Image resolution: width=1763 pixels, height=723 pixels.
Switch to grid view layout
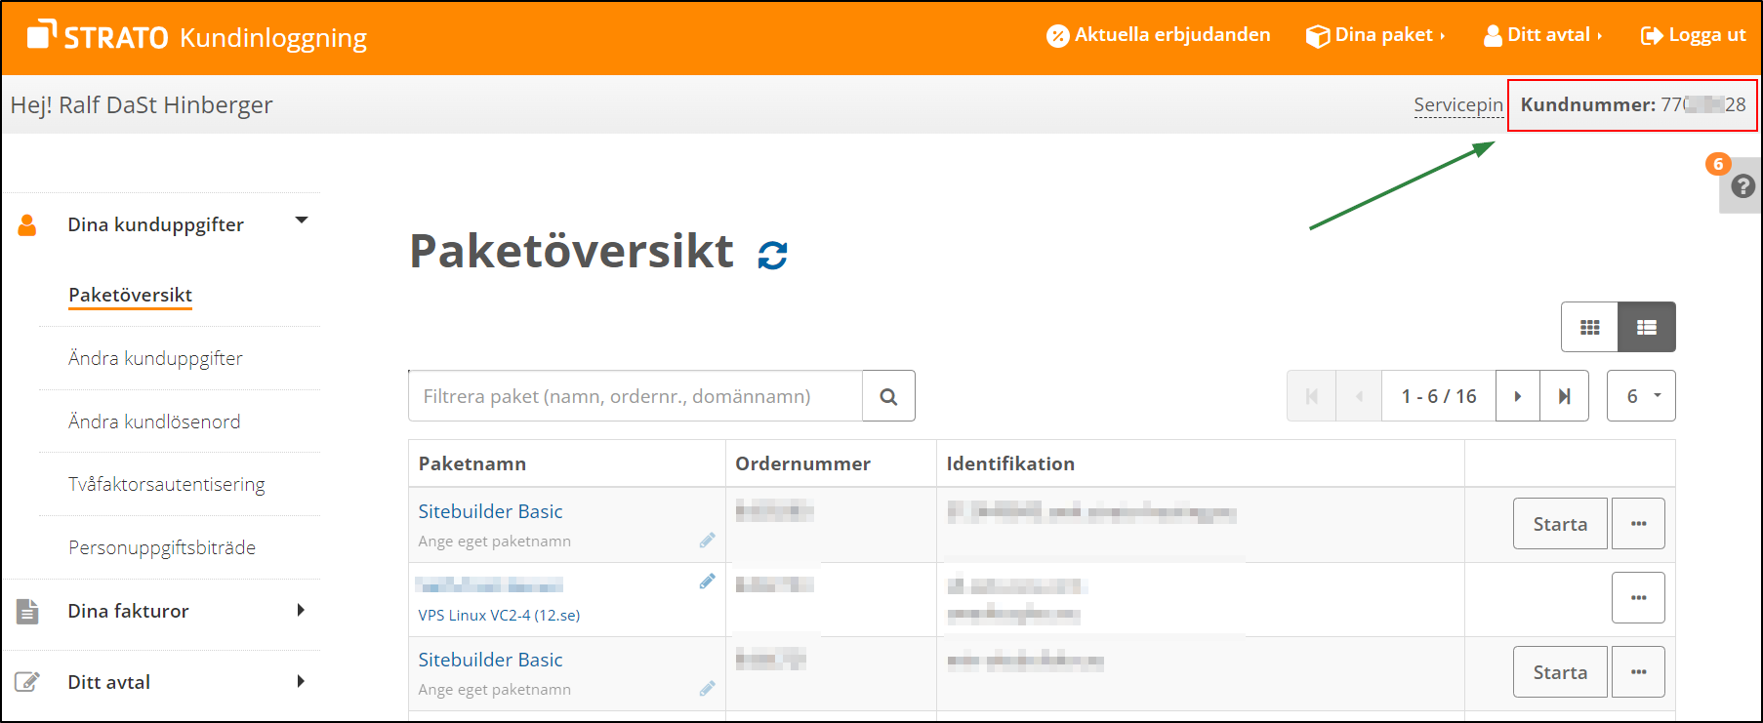point(1589,327)
